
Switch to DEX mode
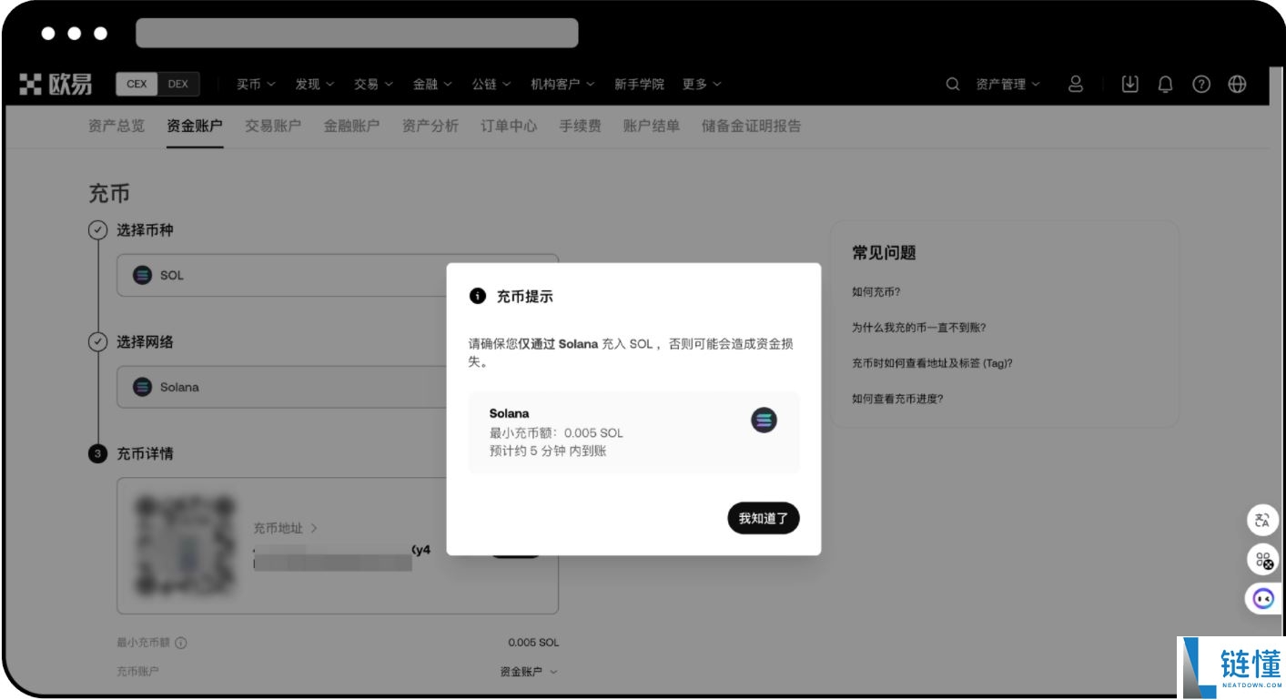click(x=178, y=84)
